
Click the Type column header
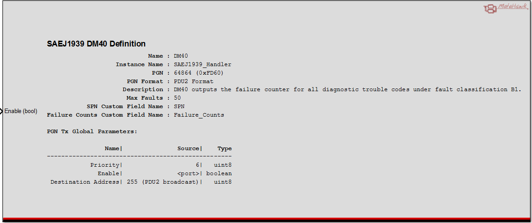(x=225, y=148)
